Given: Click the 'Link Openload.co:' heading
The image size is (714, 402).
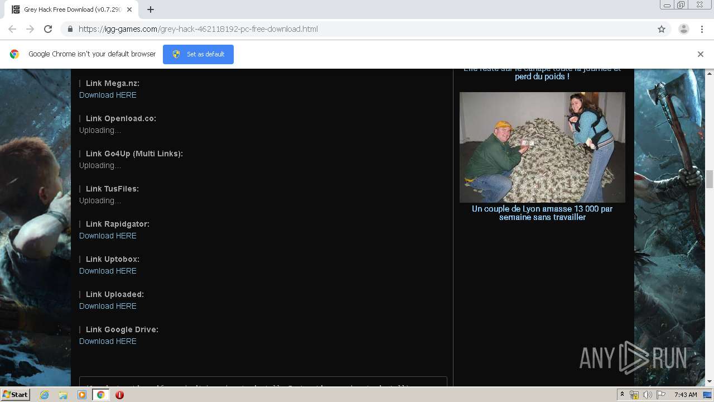Looking at the screenshot, I should (x=121, y=118).
